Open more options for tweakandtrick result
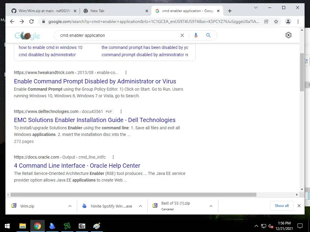 click(x=126, y=72)
